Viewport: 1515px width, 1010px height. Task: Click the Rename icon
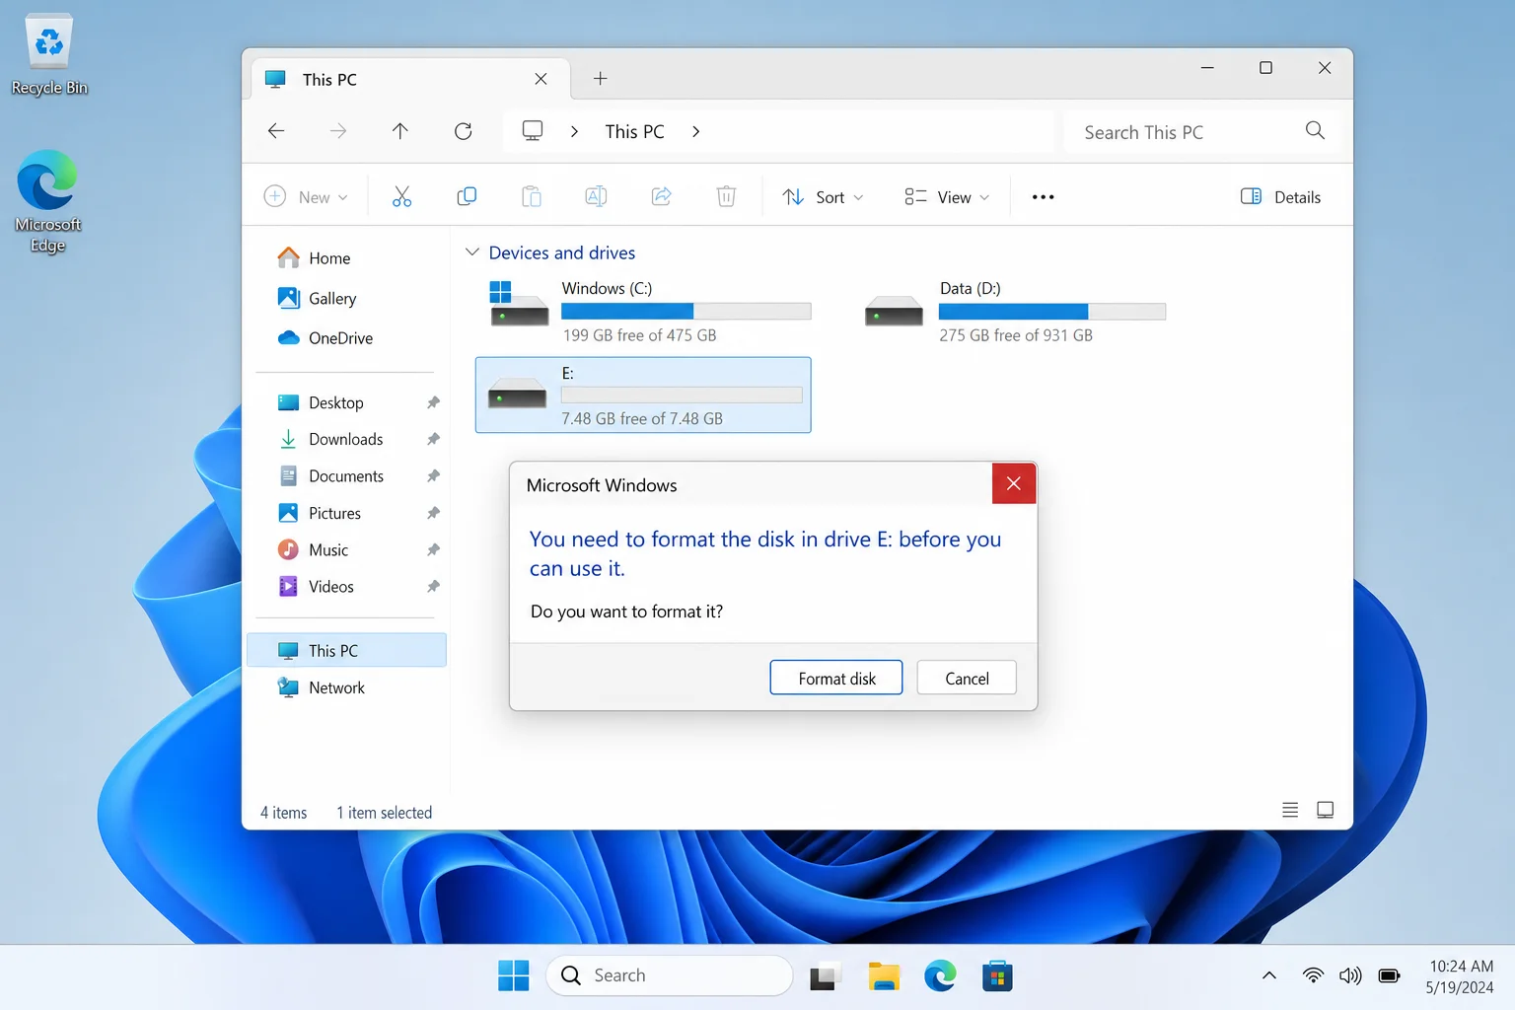coord(596,197)
